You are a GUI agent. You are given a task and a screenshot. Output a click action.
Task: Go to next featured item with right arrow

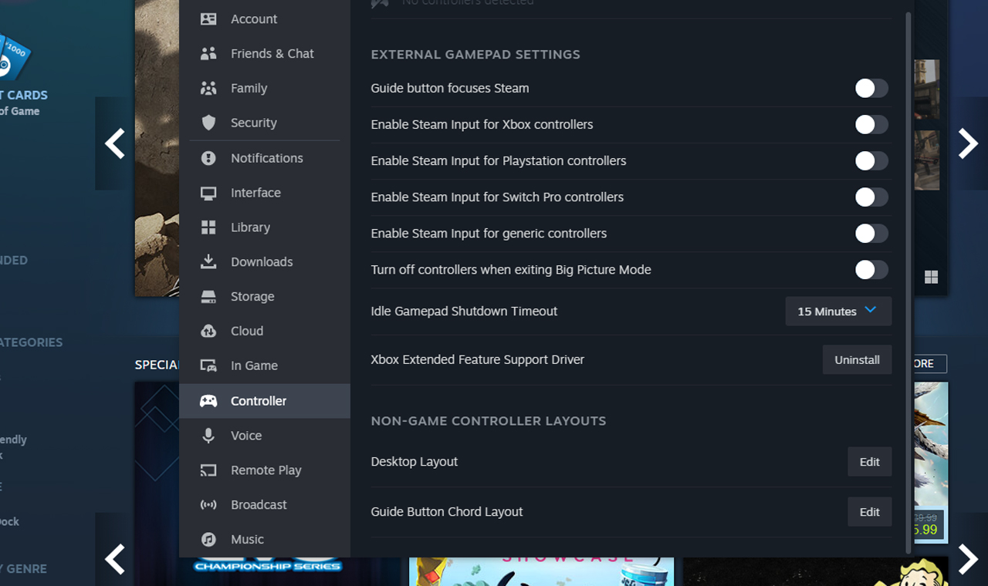pos(968,143)
